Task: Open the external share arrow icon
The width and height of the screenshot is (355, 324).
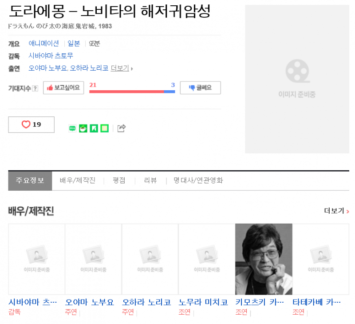Action: [x=122, y=128]
